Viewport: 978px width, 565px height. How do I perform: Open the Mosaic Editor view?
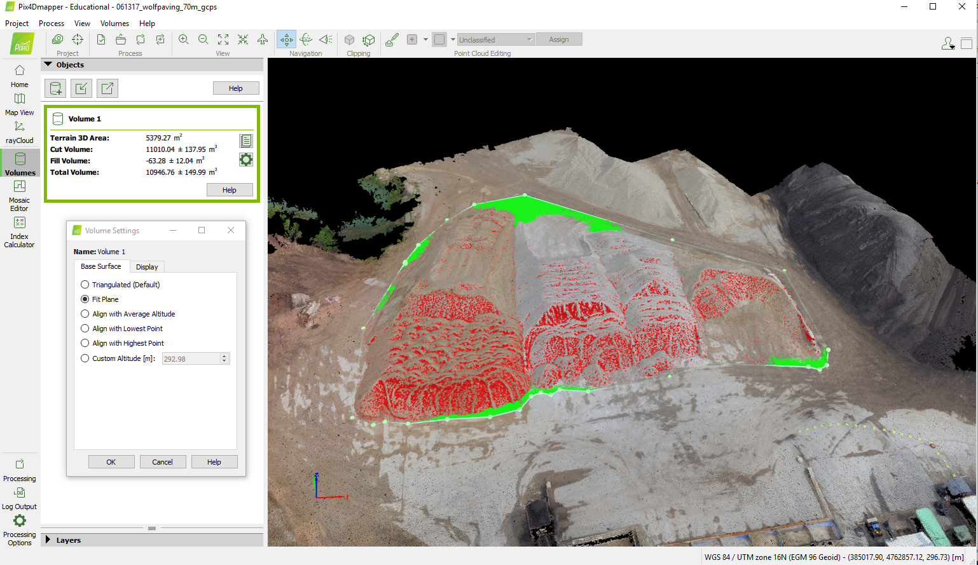[20, 195]
